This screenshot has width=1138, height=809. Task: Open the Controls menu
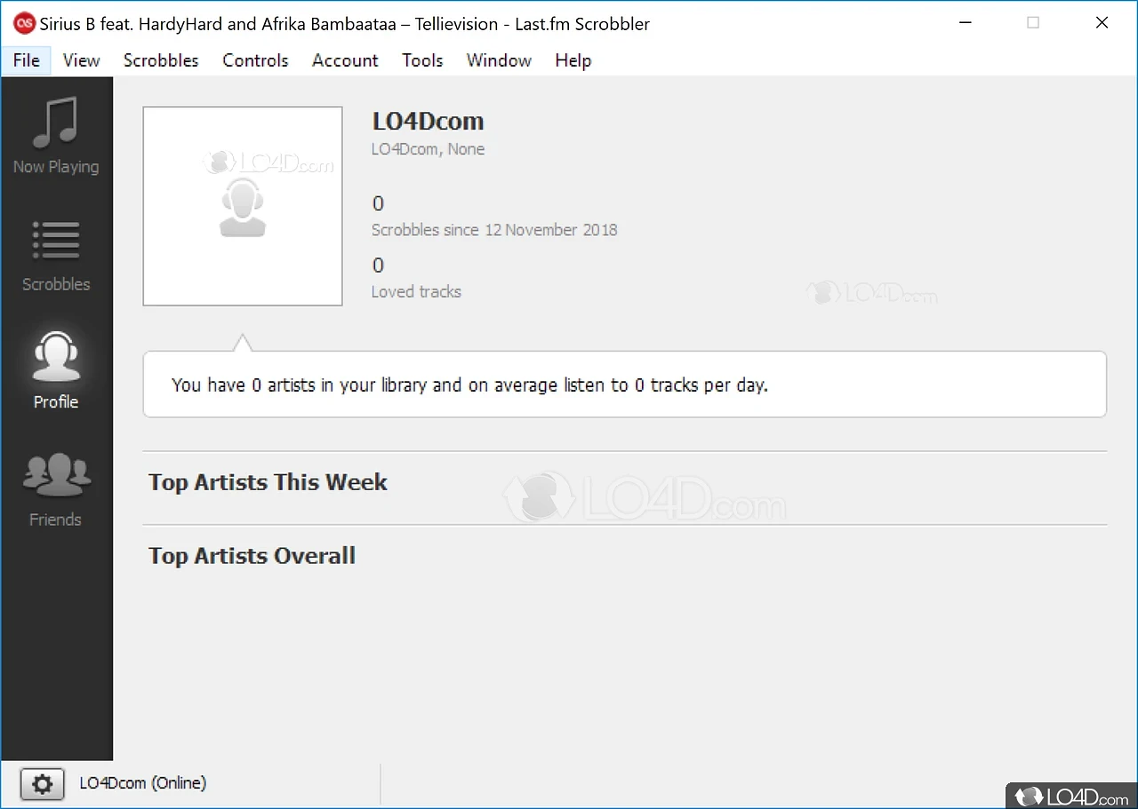255,60
